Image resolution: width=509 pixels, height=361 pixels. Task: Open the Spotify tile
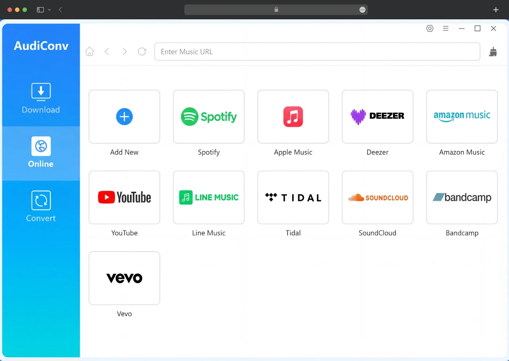(x=209, y=116)
